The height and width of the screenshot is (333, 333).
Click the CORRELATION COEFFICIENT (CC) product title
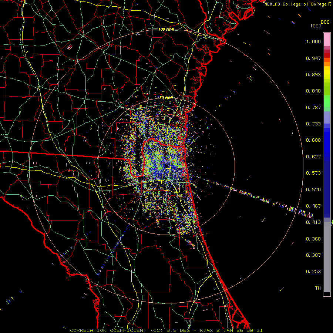coord(117,330)
